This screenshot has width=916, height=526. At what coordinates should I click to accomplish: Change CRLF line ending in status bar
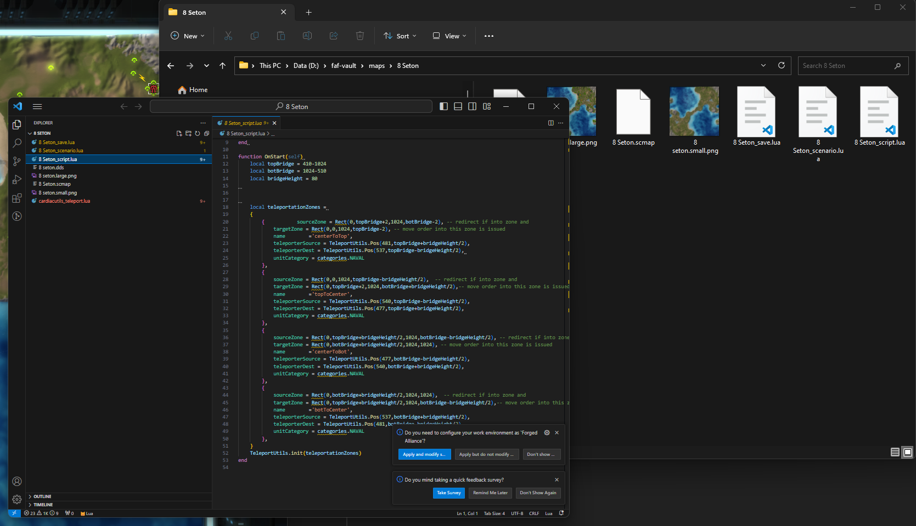click(x=534, y=513)
